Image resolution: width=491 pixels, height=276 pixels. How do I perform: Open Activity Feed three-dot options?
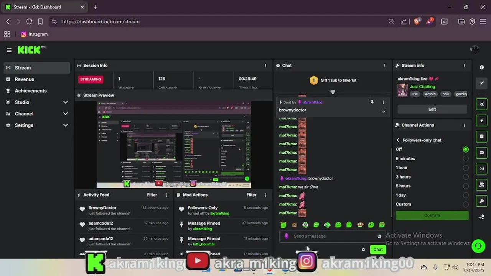[166, 195]
